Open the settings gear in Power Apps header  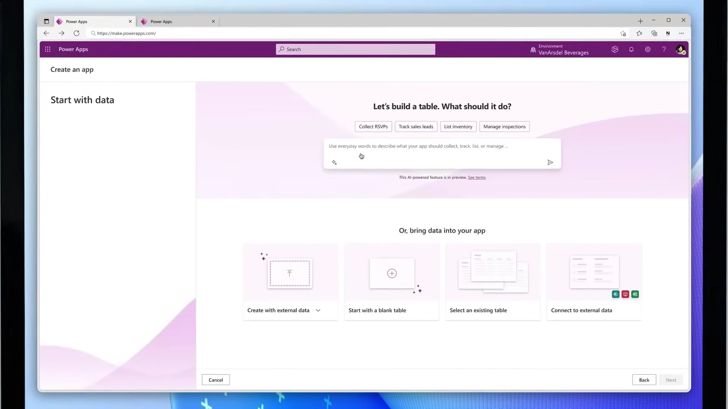pyautogui.click(x=648, y=49)
